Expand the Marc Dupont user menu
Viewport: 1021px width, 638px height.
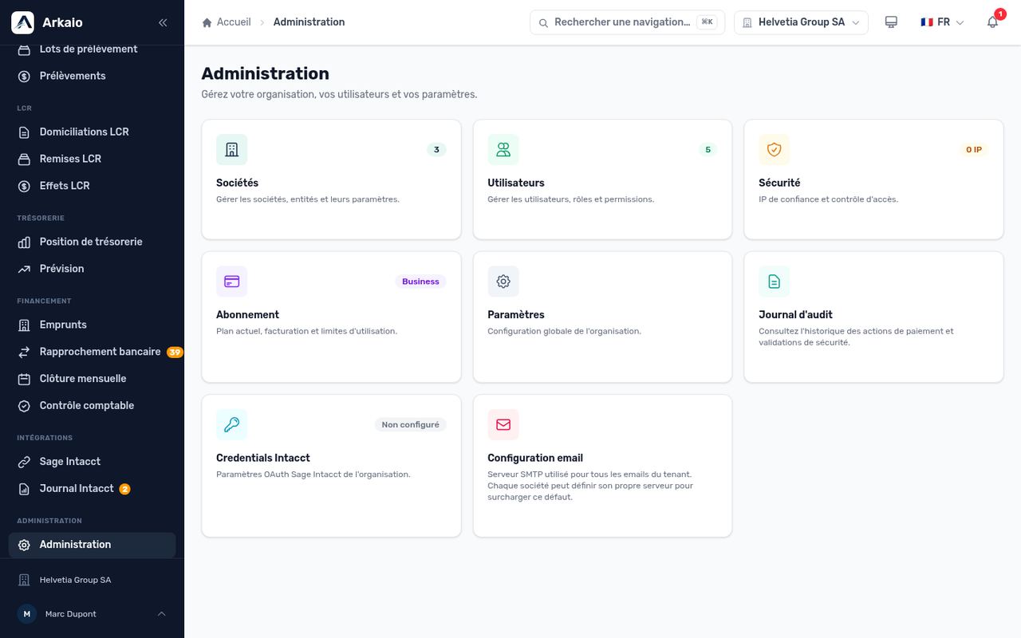tap(93, 614)
